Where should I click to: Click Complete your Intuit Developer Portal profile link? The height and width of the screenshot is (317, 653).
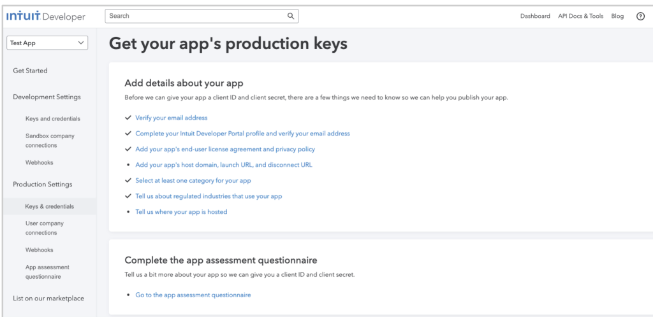click(x=242, y=134)
